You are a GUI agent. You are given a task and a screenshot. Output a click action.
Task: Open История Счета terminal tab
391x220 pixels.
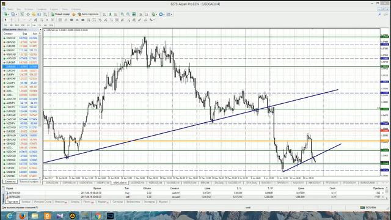click(42, 202)
